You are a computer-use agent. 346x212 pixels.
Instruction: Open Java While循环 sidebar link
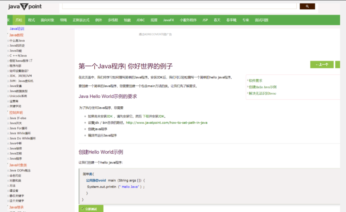click(20, 133)
